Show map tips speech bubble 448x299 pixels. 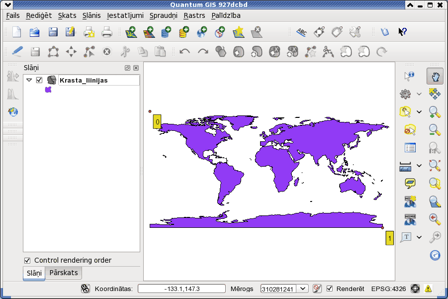tap(410, 184)
